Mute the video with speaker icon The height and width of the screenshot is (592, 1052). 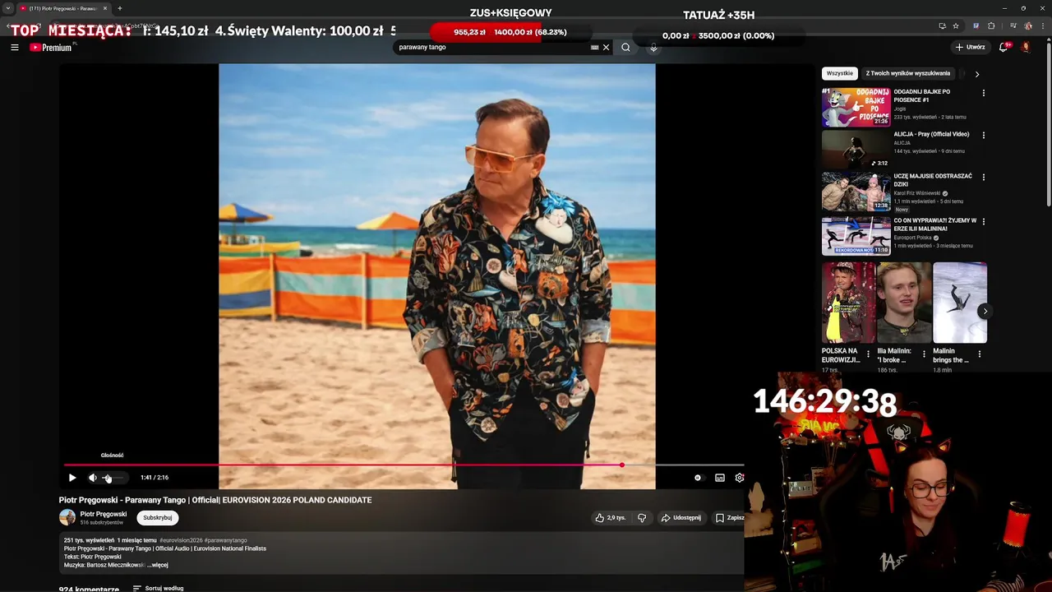tap(93, 478)
